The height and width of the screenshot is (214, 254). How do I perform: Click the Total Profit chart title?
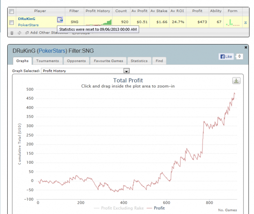[128, 80]
